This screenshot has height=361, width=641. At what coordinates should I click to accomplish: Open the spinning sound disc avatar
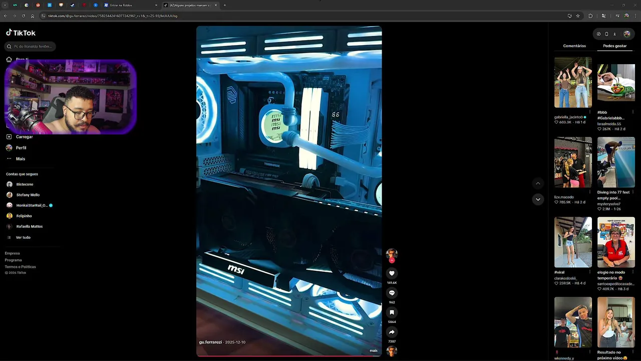[x=392, y=351]
